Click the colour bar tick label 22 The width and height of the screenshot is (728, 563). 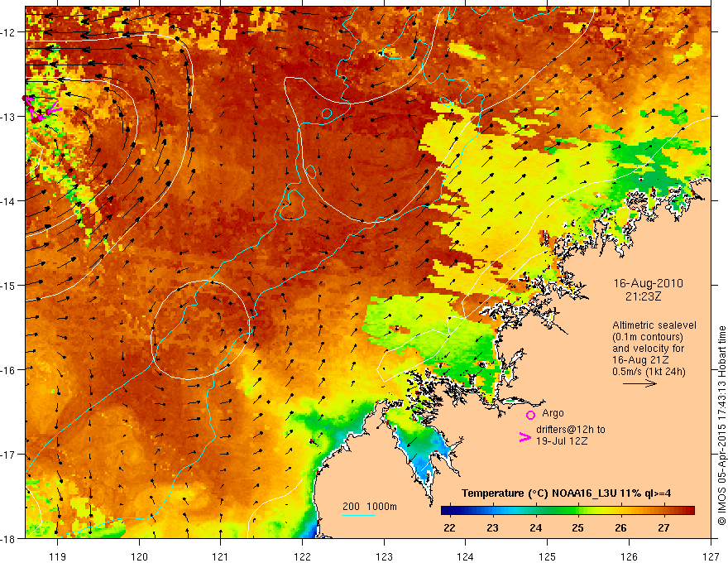(x=449, y=527)
